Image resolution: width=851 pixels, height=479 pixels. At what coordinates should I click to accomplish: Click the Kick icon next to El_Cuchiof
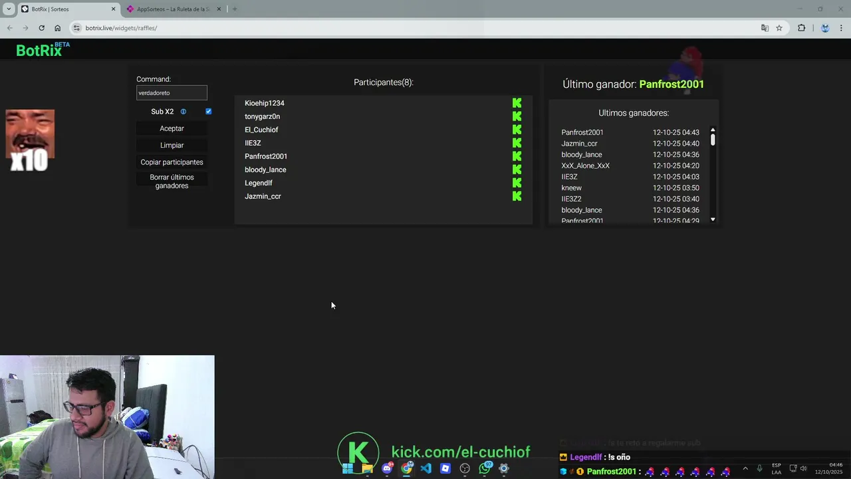pyautogui.click(x=517, y=130)
